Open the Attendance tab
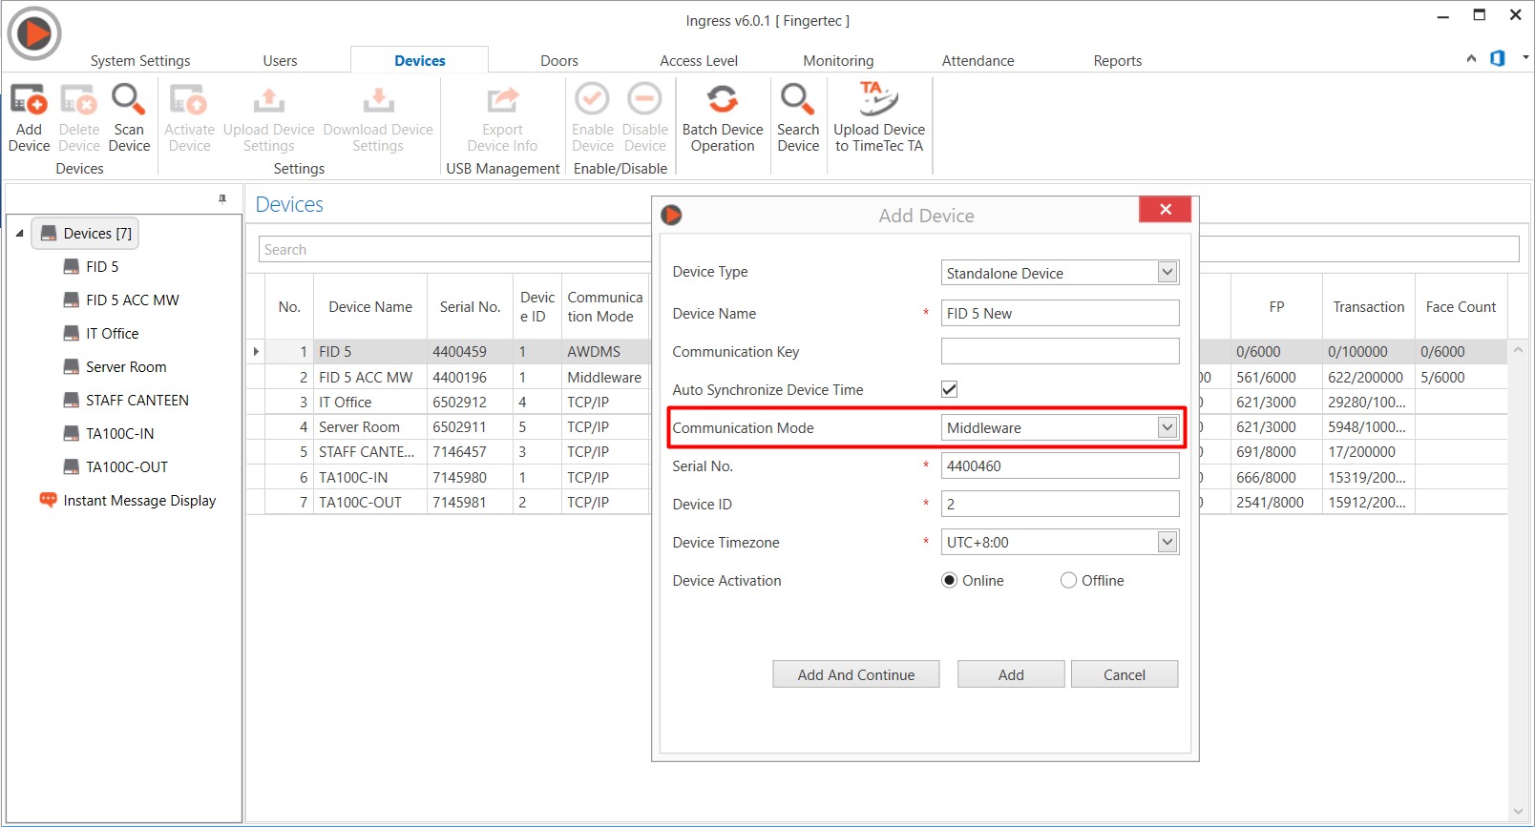Image resolution: width=1535 pixels, height=827 pixels. click(978, 61)
